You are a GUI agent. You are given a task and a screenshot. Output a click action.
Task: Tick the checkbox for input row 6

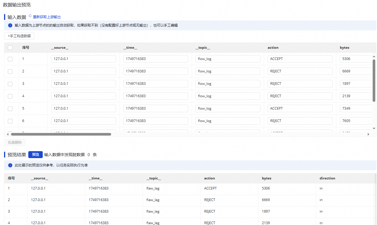pyautogui.click(x=10, y=121)
